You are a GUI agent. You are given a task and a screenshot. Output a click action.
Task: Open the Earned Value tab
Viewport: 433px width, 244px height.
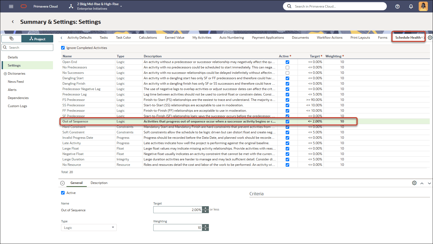[x=175, y=38]
